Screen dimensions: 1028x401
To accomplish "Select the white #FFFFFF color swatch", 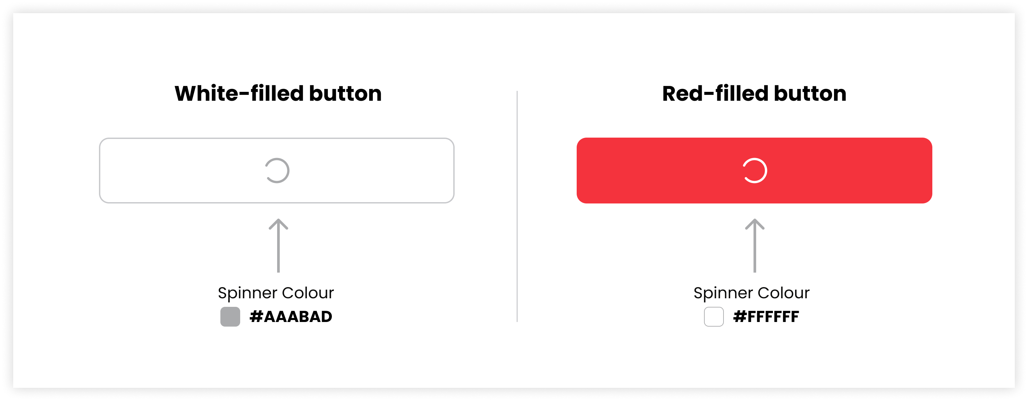I will pyautogui.click(x=714, y=317).
